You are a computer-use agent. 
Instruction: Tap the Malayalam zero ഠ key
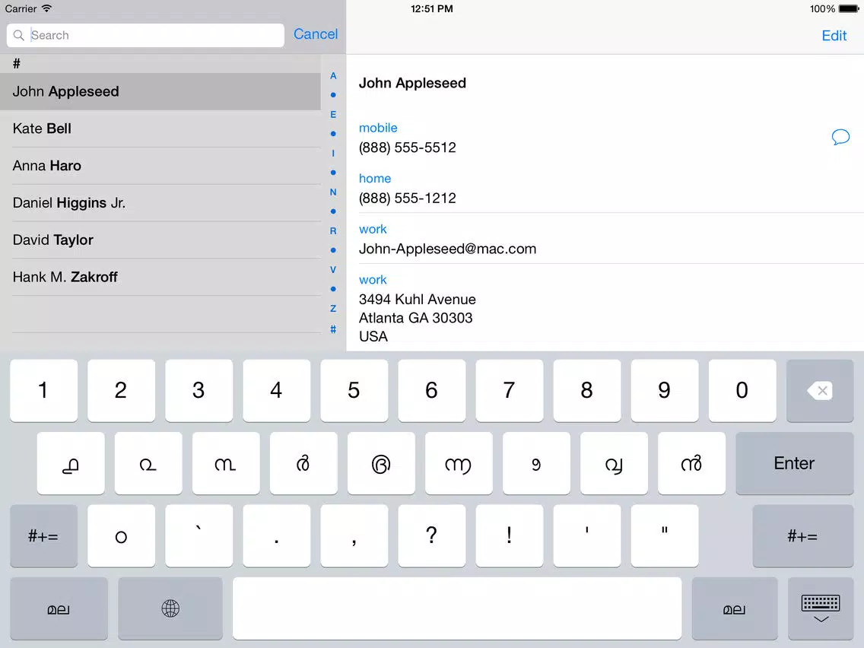click(121, 535)
